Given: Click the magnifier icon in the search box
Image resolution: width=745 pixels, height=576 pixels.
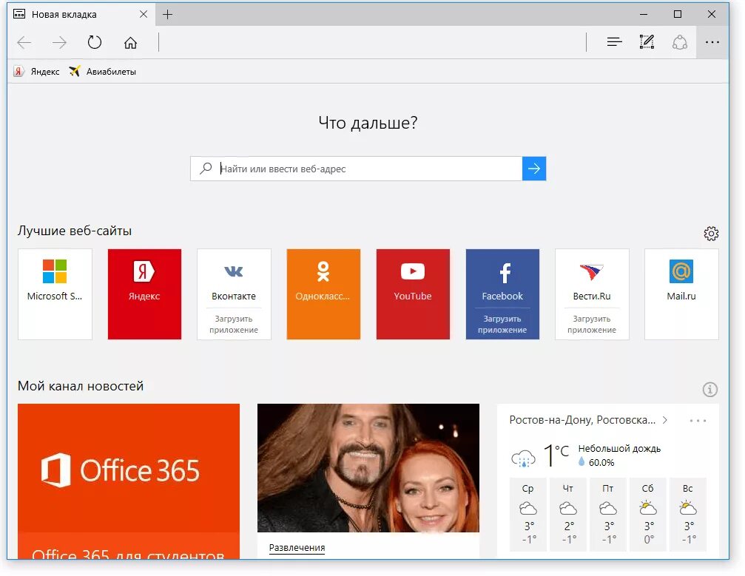Looking at the screenshot, I should (x=206, y=168).
